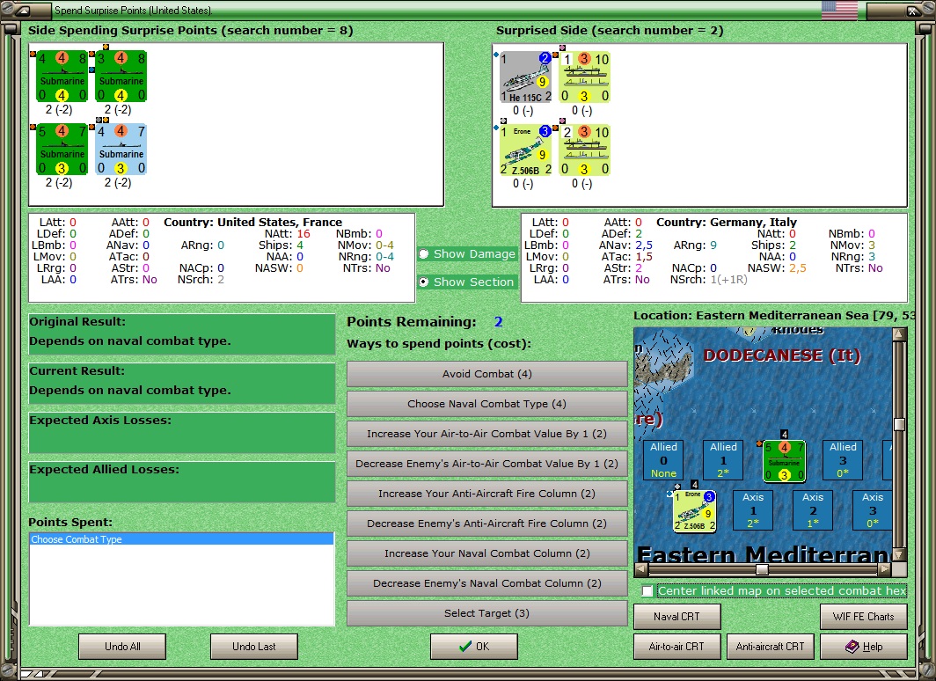Open the title bar system menu icon
This screenshot has width=936, height=681.
(x=23, y=11)
